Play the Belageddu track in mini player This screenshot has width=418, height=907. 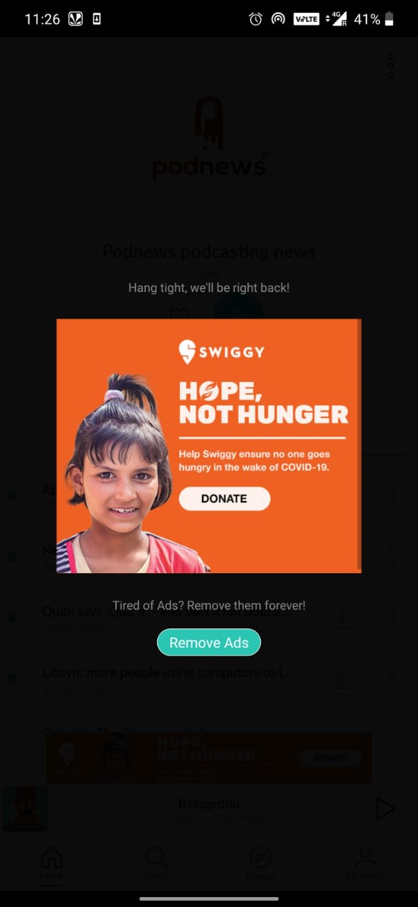click(x=385, y=809)
